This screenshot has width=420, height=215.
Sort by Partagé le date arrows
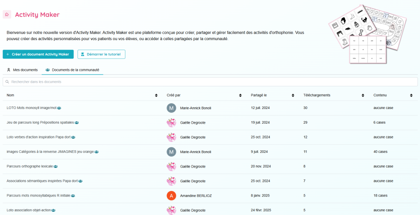(293, 95)
